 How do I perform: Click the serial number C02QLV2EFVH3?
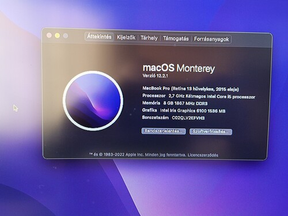click(x=188, y=118)
